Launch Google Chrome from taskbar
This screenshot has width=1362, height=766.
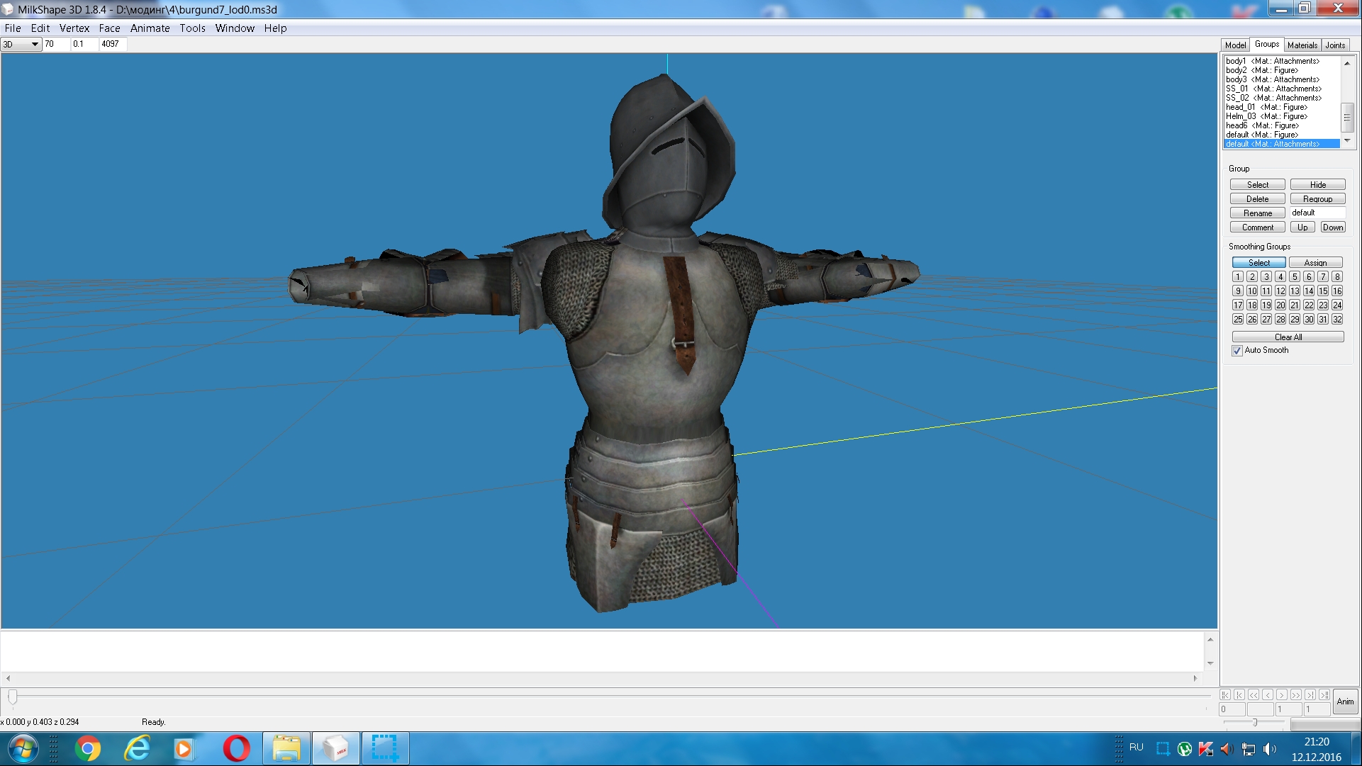pyautogui.click(x=88, y=748)
